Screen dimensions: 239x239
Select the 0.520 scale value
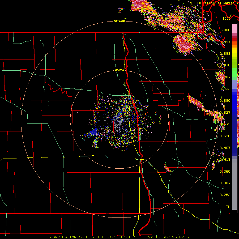(x=225, y=136)
